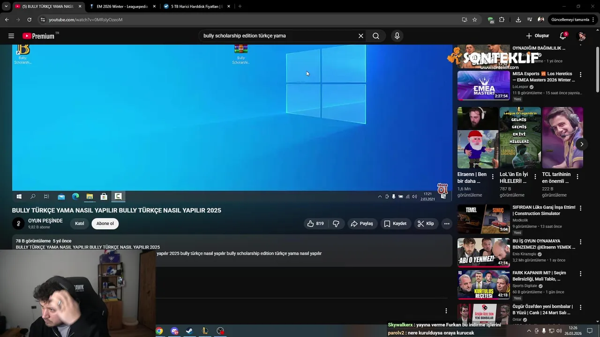Open site information icon in address bar
This screenshot has width=600, height=337.
(43, 20)
